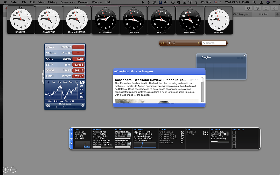Image resolution: width=280 pixels, height=175 pixels.
Task: Open the battery 38% status menu
Action: (205, 2)
